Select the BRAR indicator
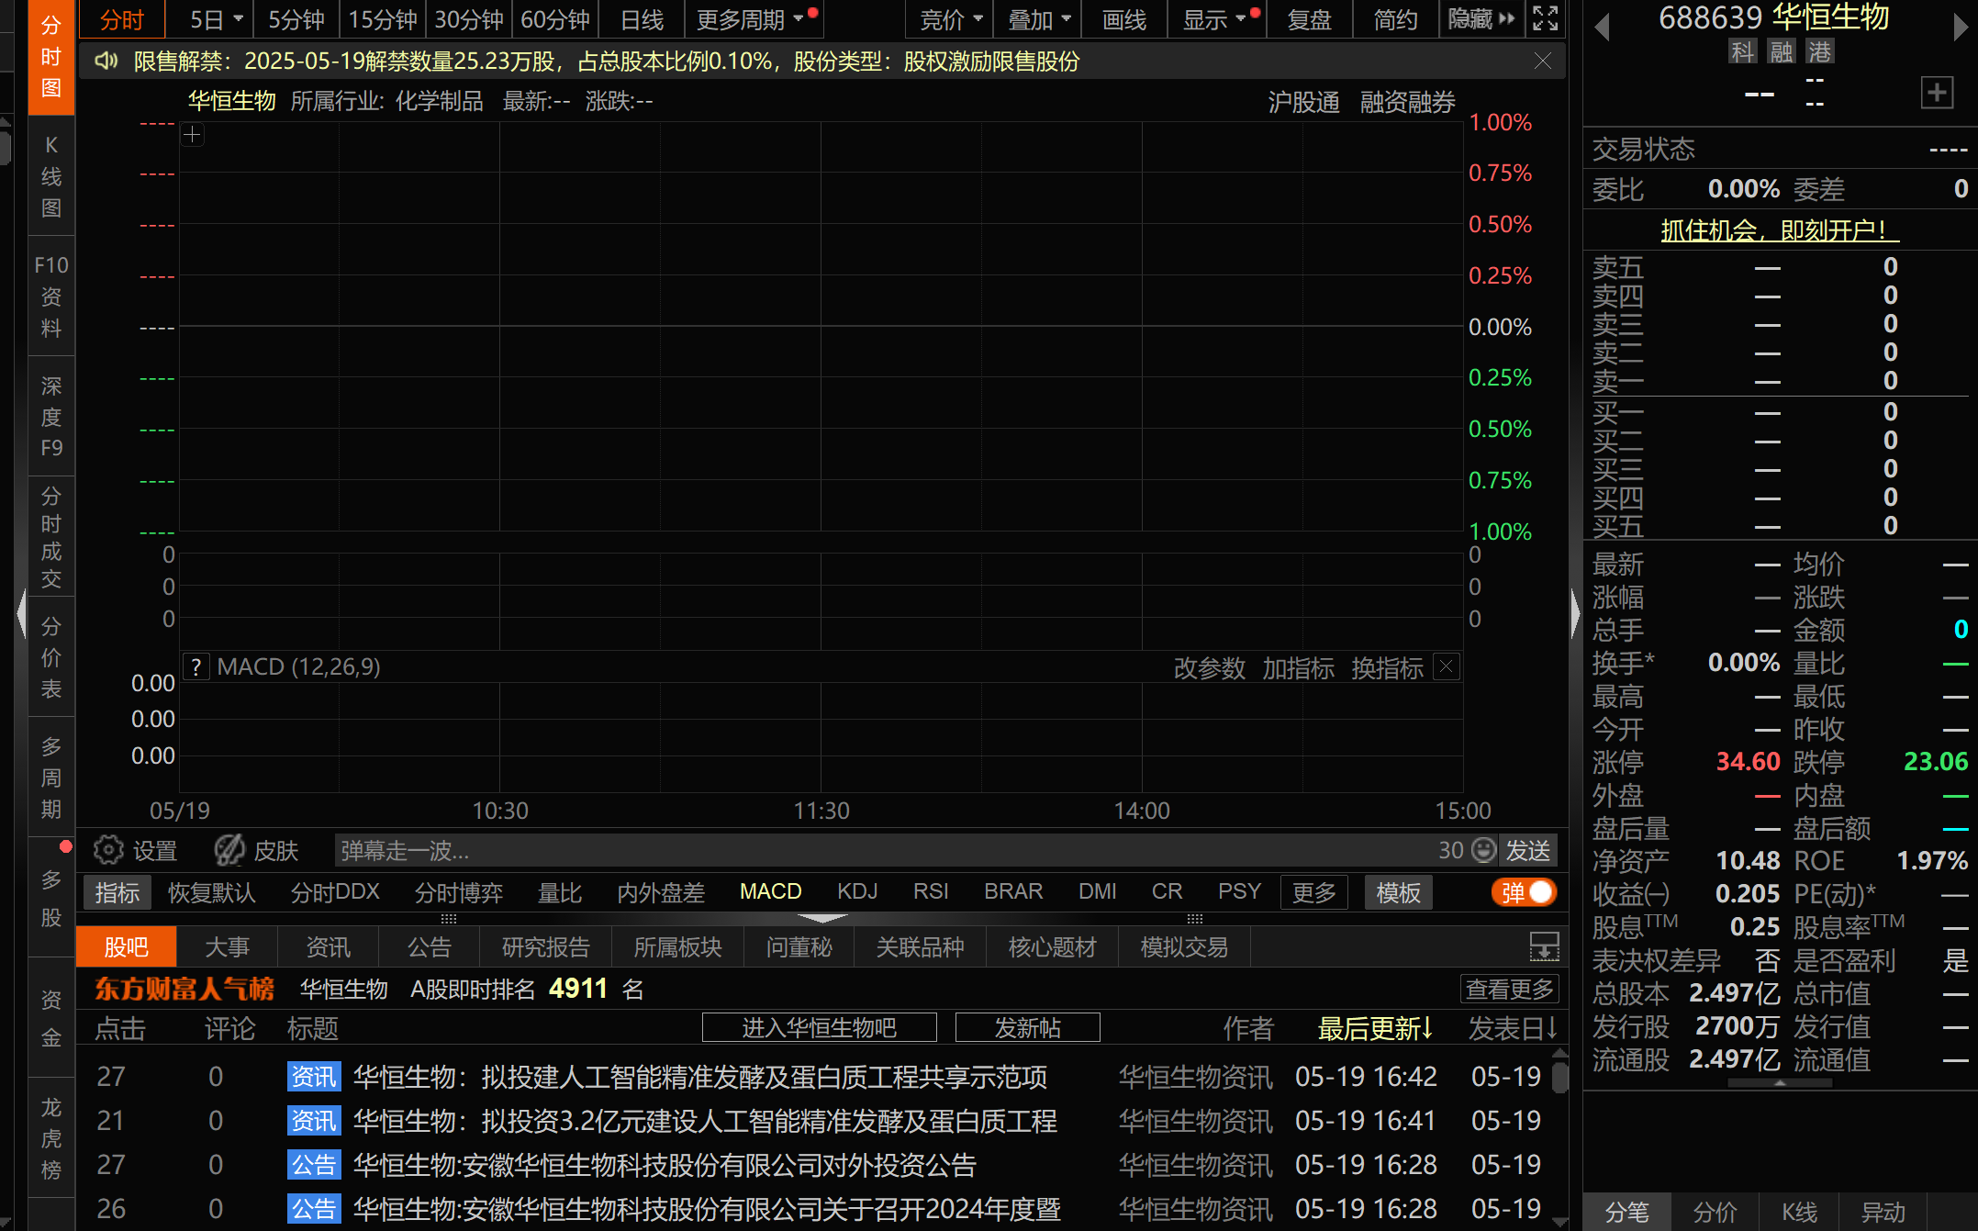Screen dimensions: 1978x1231 tap(1013, 891)
